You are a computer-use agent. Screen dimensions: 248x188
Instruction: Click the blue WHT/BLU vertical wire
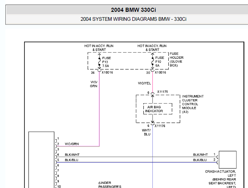coord(152,156)
